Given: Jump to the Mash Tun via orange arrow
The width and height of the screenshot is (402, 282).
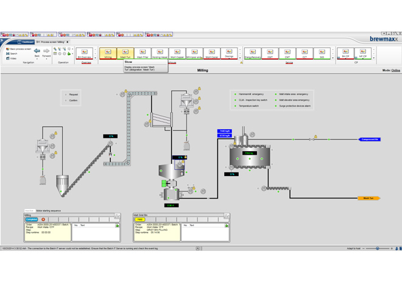Looking at the screenshot, I should click(x=368, y=198).
